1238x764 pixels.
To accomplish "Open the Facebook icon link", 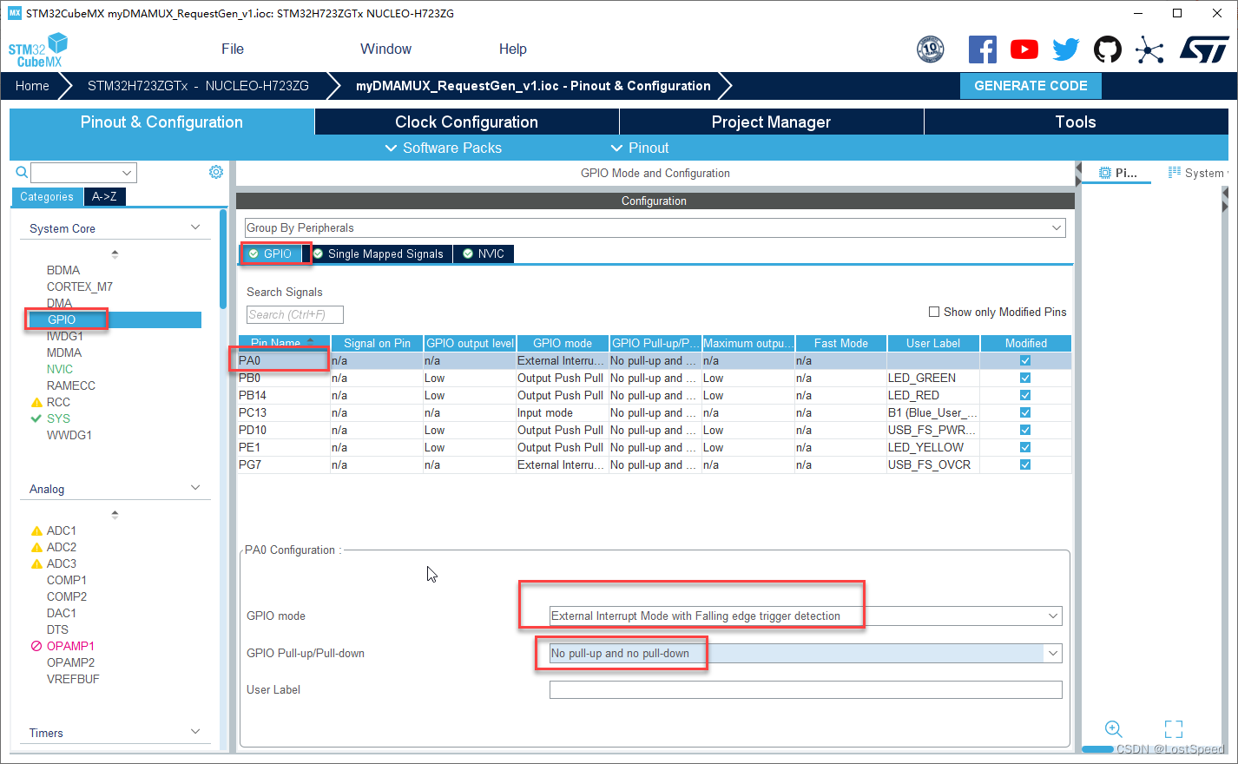I will (x=982, y=49).
